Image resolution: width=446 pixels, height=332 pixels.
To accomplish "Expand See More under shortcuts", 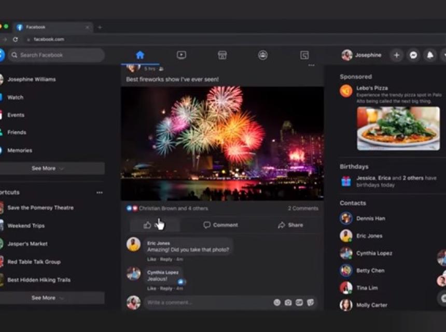I will (x=48, y=298).
